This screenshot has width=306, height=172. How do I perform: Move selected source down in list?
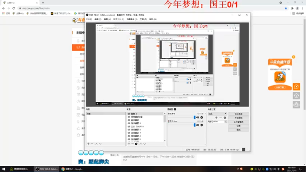point(144,144)
